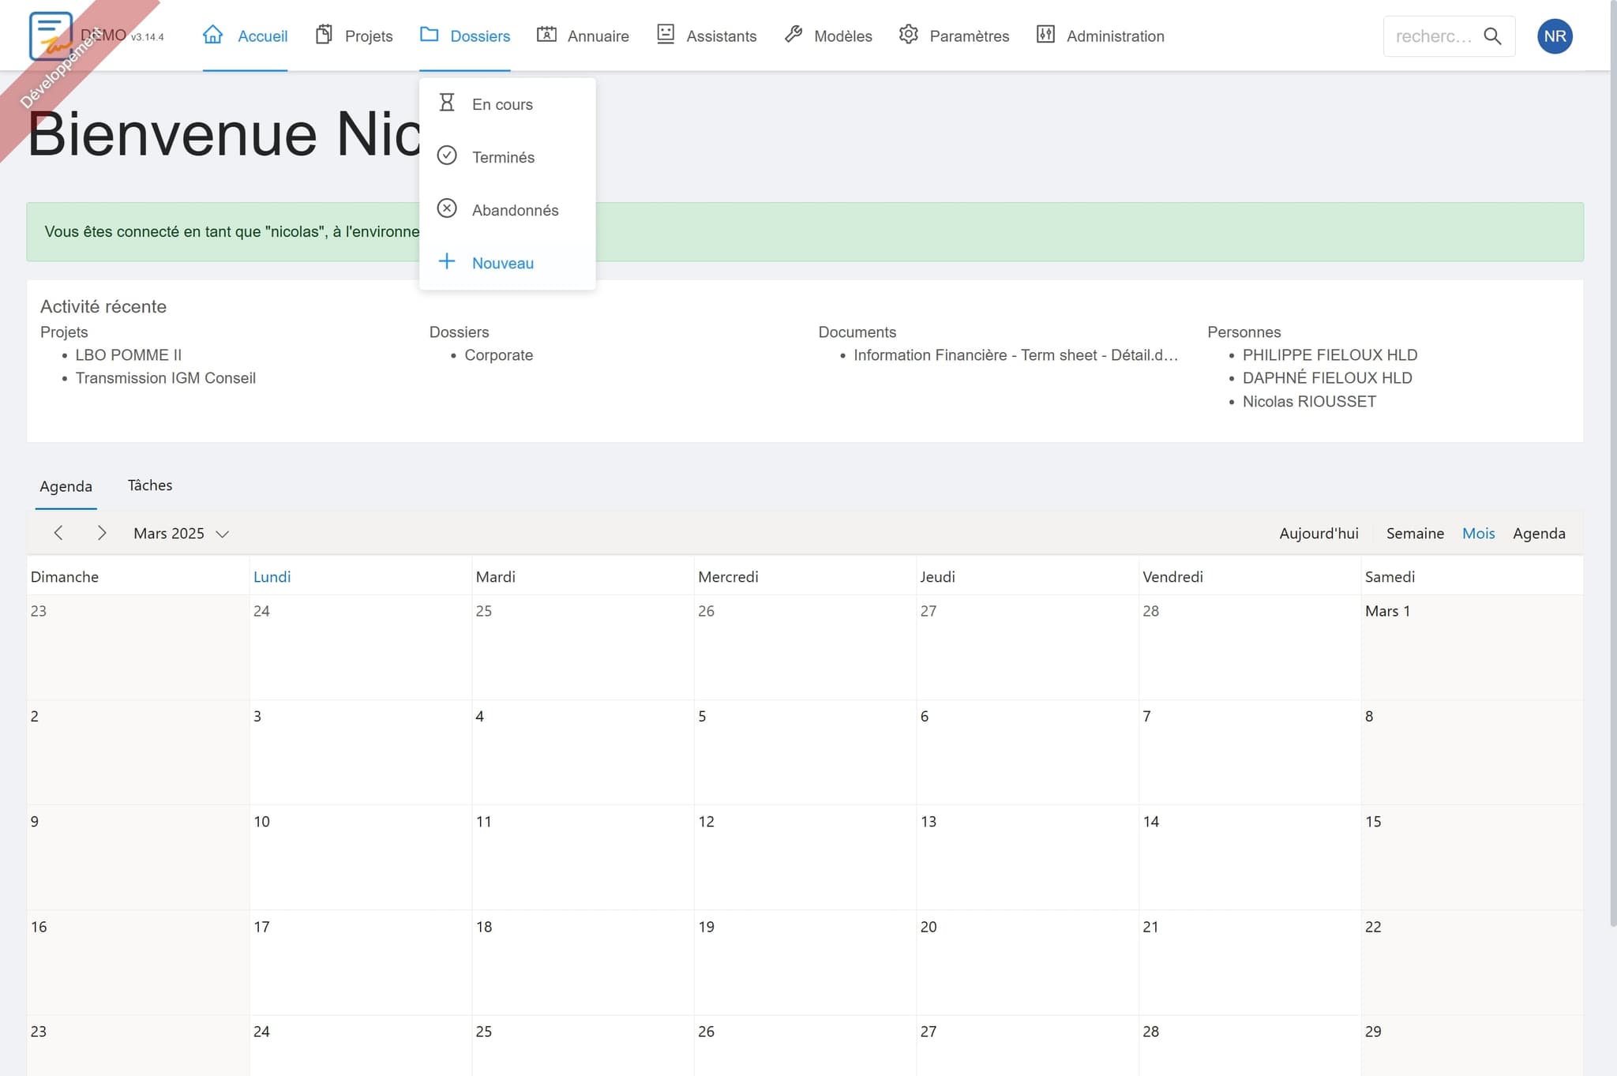Switch to the Agenda tab
The width and height of the screenshot is (1617, 1076).
(66, 486)
